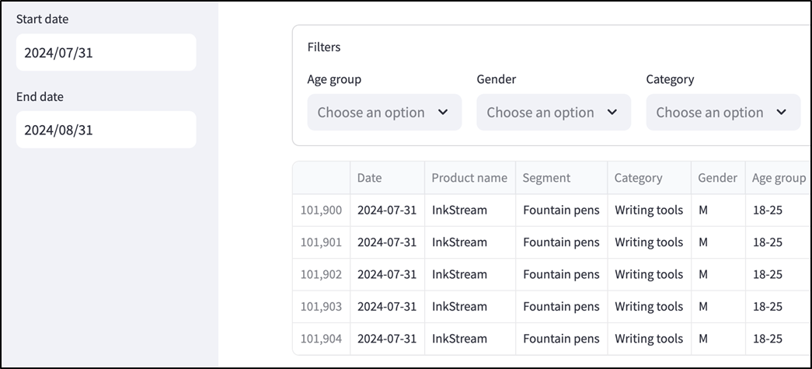This screenshot has width=812, height=369.
Task: Select row index 101,901
Action: (321, 242)
